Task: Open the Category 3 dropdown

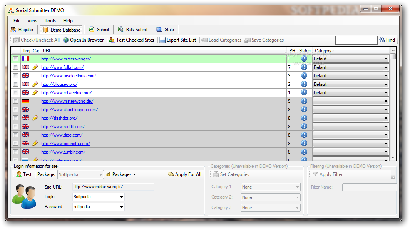Action: coord(270,207)
